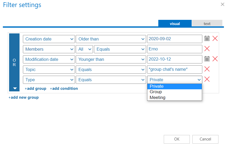Switch to the text tab
This screenshot has width=226, height=159.
pos(207,23)
